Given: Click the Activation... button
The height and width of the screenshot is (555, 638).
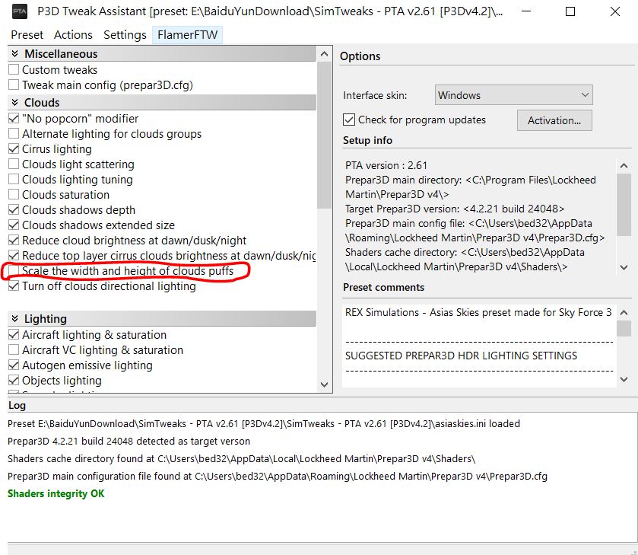Looking at the screenshot, I should click(x=554, y=120).
